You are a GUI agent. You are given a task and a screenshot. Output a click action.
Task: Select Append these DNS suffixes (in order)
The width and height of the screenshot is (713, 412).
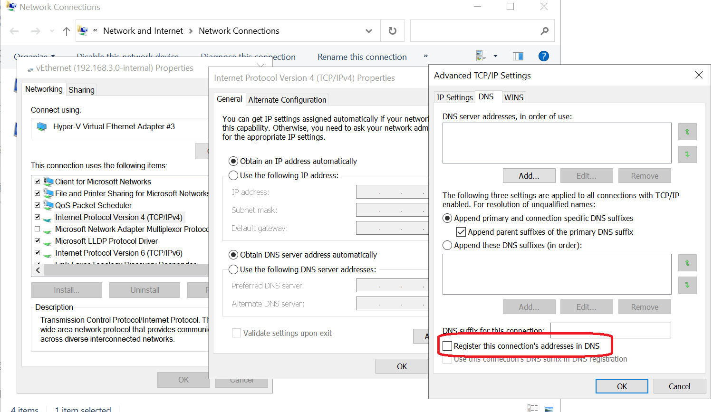(x=447, y=245)
